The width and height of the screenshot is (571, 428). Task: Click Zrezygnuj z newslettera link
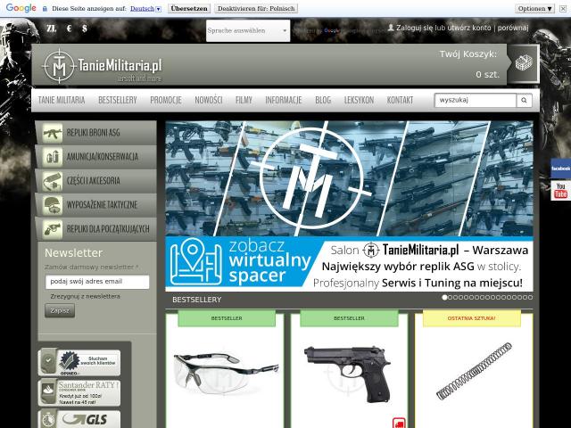coord(86,296)
